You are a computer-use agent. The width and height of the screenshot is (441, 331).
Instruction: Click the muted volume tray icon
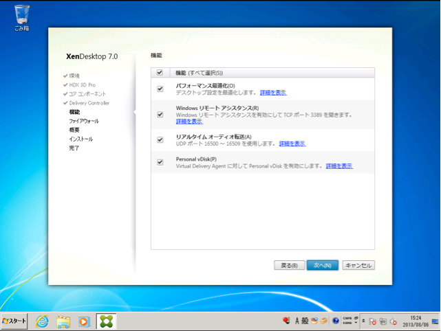tap(394, 321)
